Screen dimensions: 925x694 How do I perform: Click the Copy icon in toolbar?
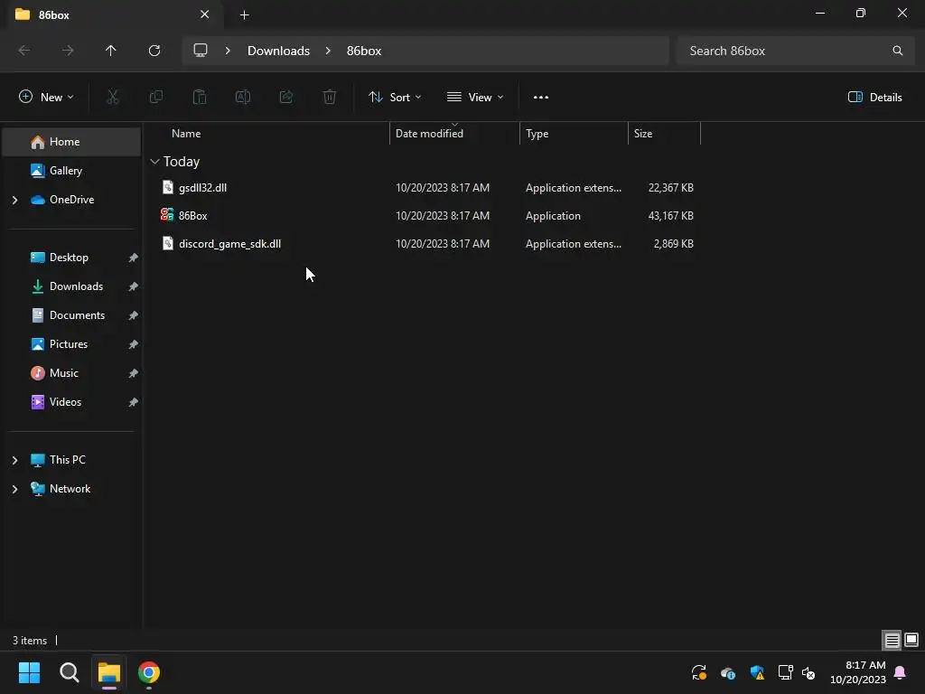[x=155, y=97]
